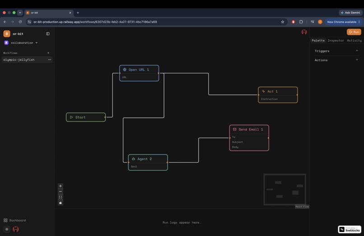Click the red extension icon in toolbar
The height and width of the screenshot is (236, 364).
coord(293,22)
